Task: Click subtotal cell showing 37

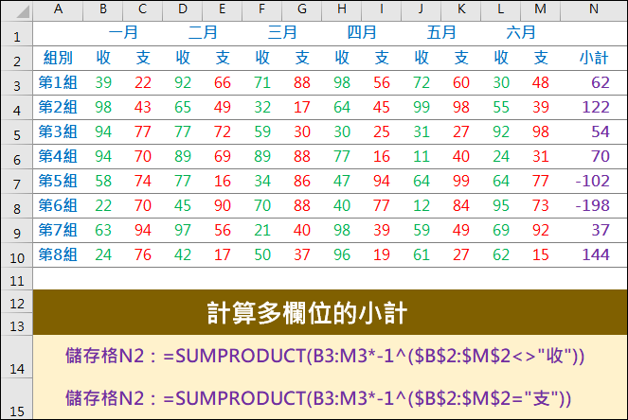Action: pyautogui.click(x=594, y=231)
